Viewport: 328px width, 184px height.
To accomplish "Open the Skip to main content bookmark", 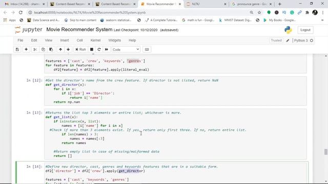I will coord(80,20).
